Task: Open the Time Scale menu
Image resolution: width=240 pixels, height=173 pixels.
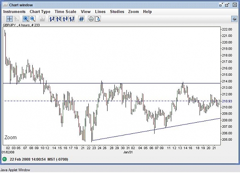Action: [65, 12]
